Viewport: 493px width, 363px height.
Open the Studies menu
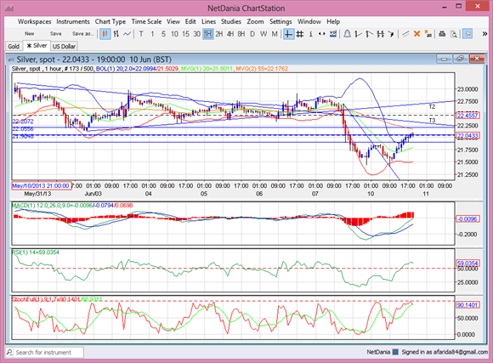click(231, 21)
